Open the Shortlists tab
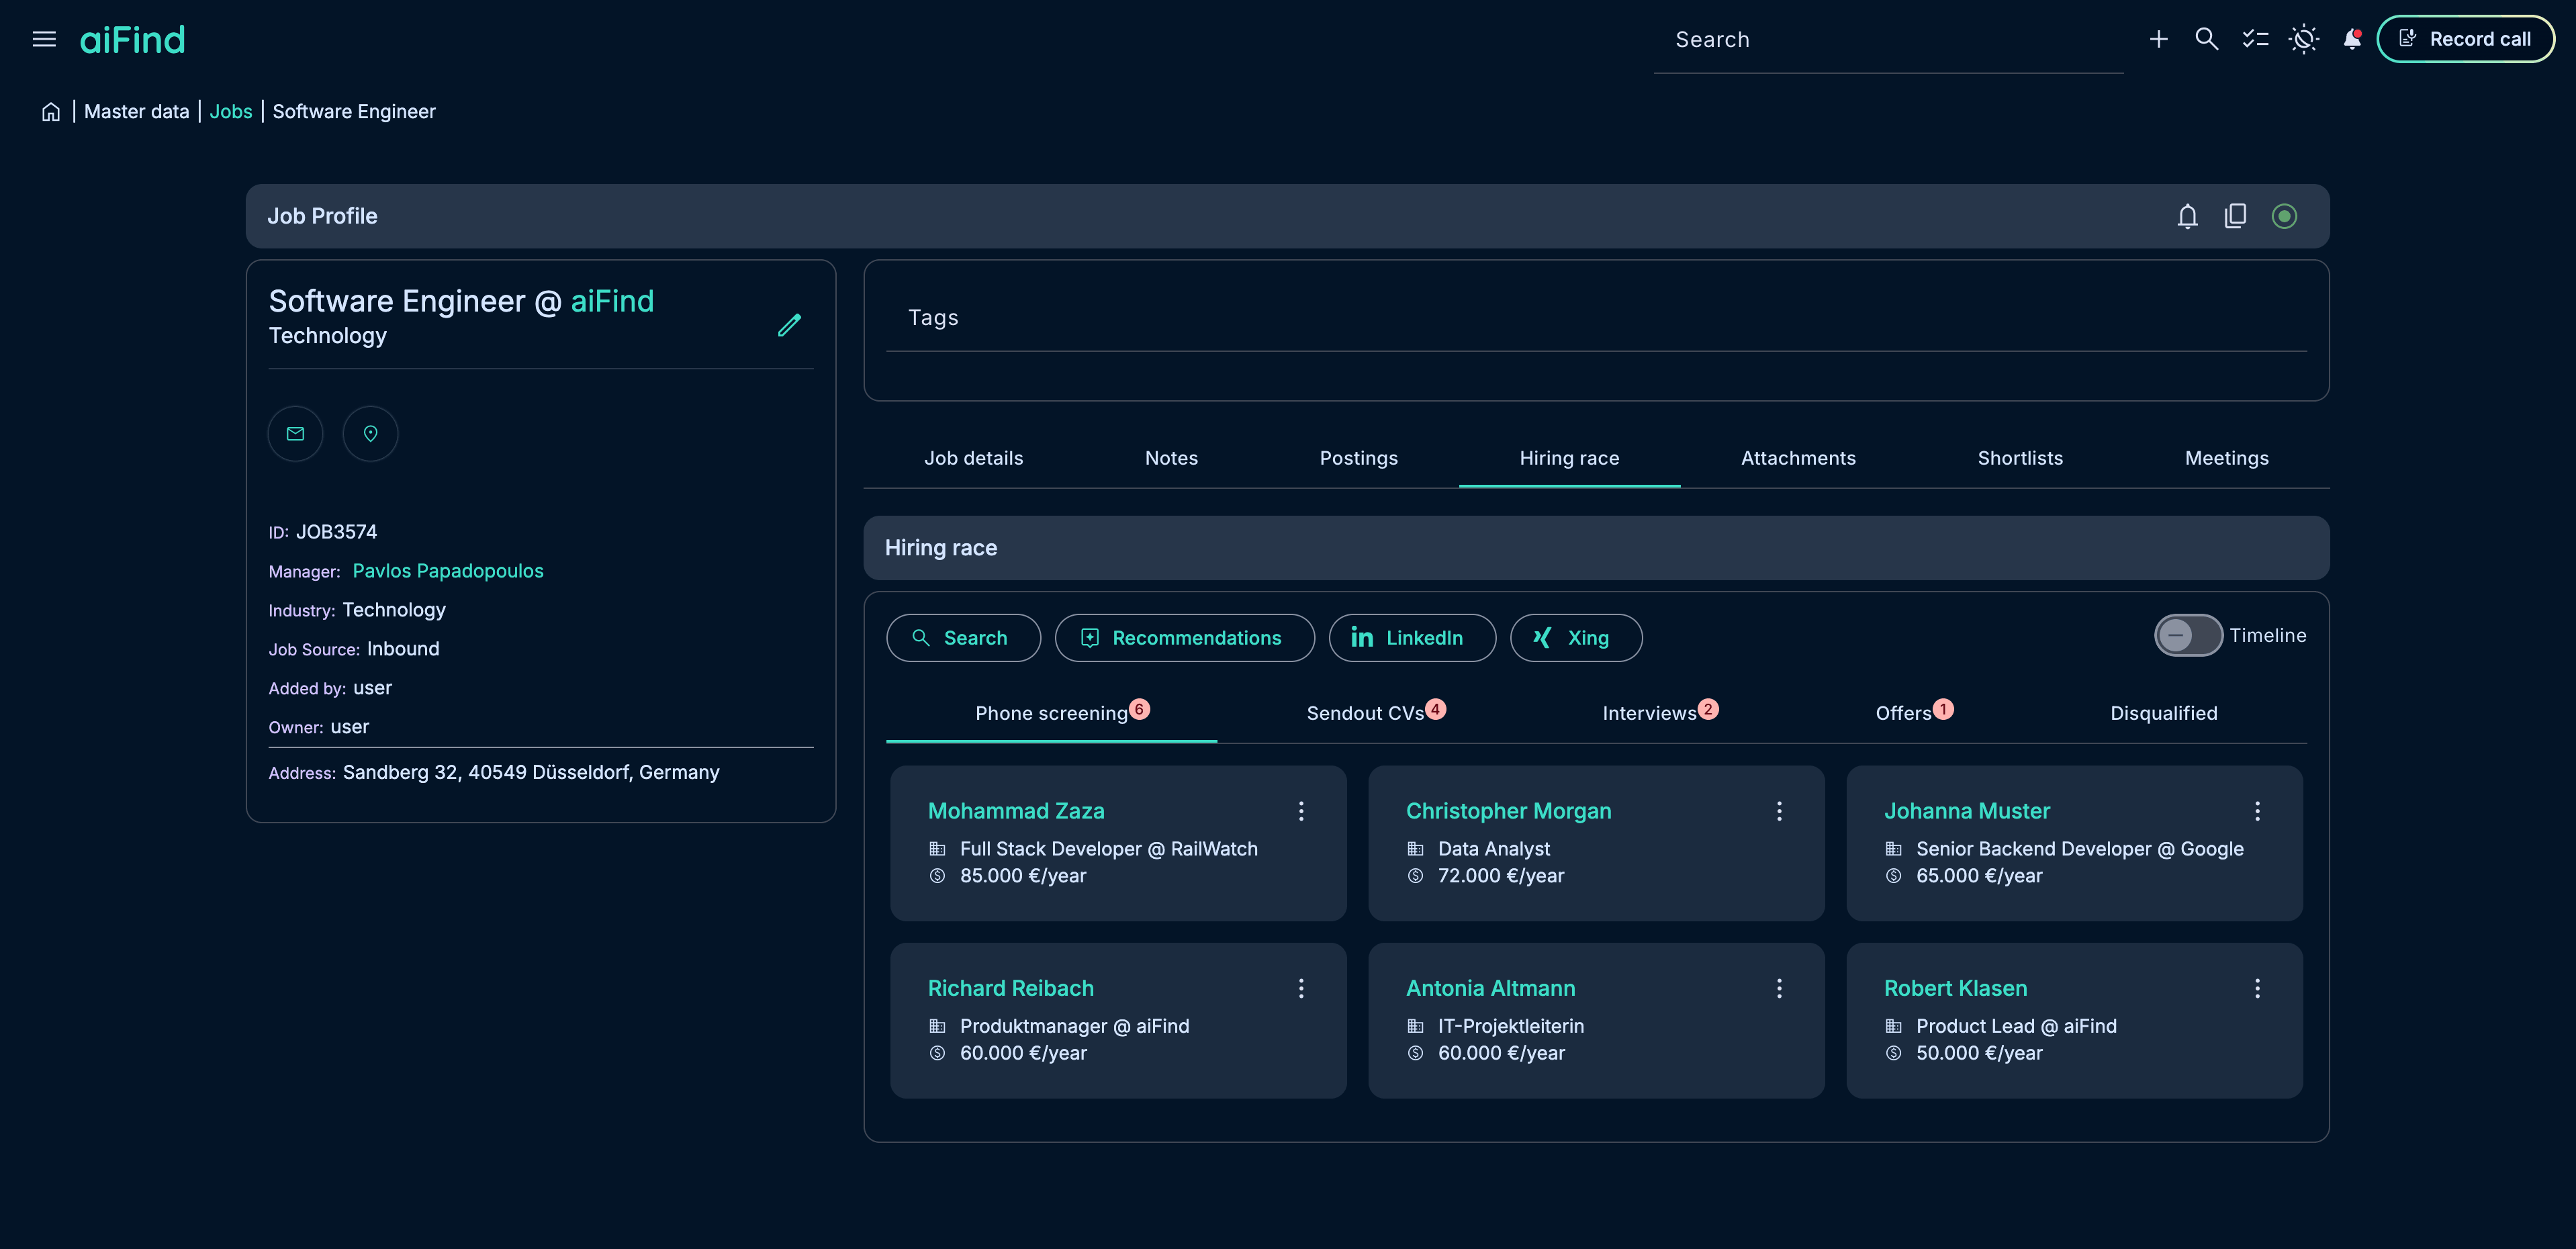The width and height of the screenshot is (2576, 1249). coord(2020,458)
